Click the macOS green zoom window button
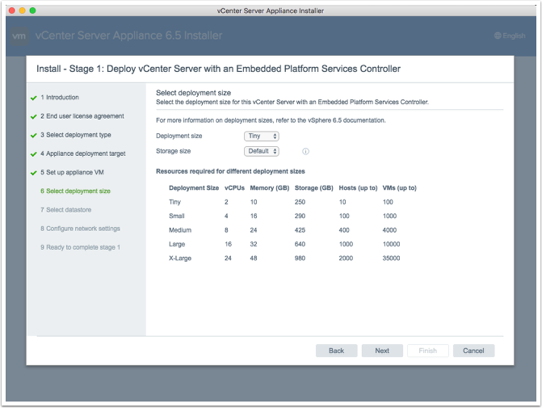Screen dimensions: 542x408 [x=32, y=10]
